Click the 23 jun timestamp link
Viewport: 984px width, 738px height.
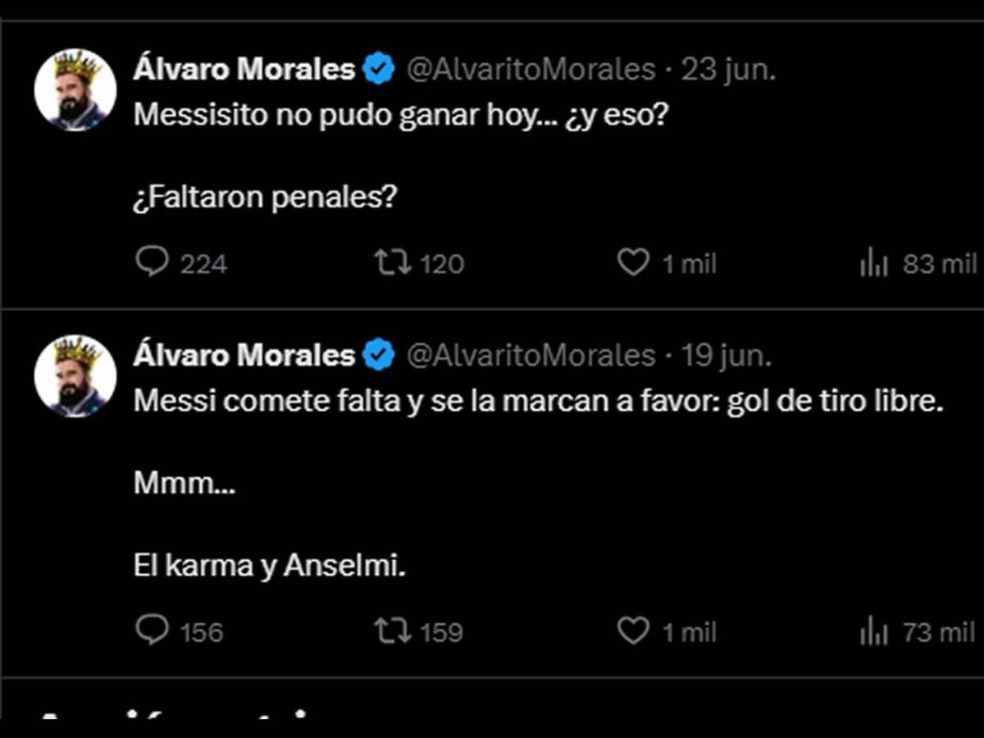(x=727, y=68)
